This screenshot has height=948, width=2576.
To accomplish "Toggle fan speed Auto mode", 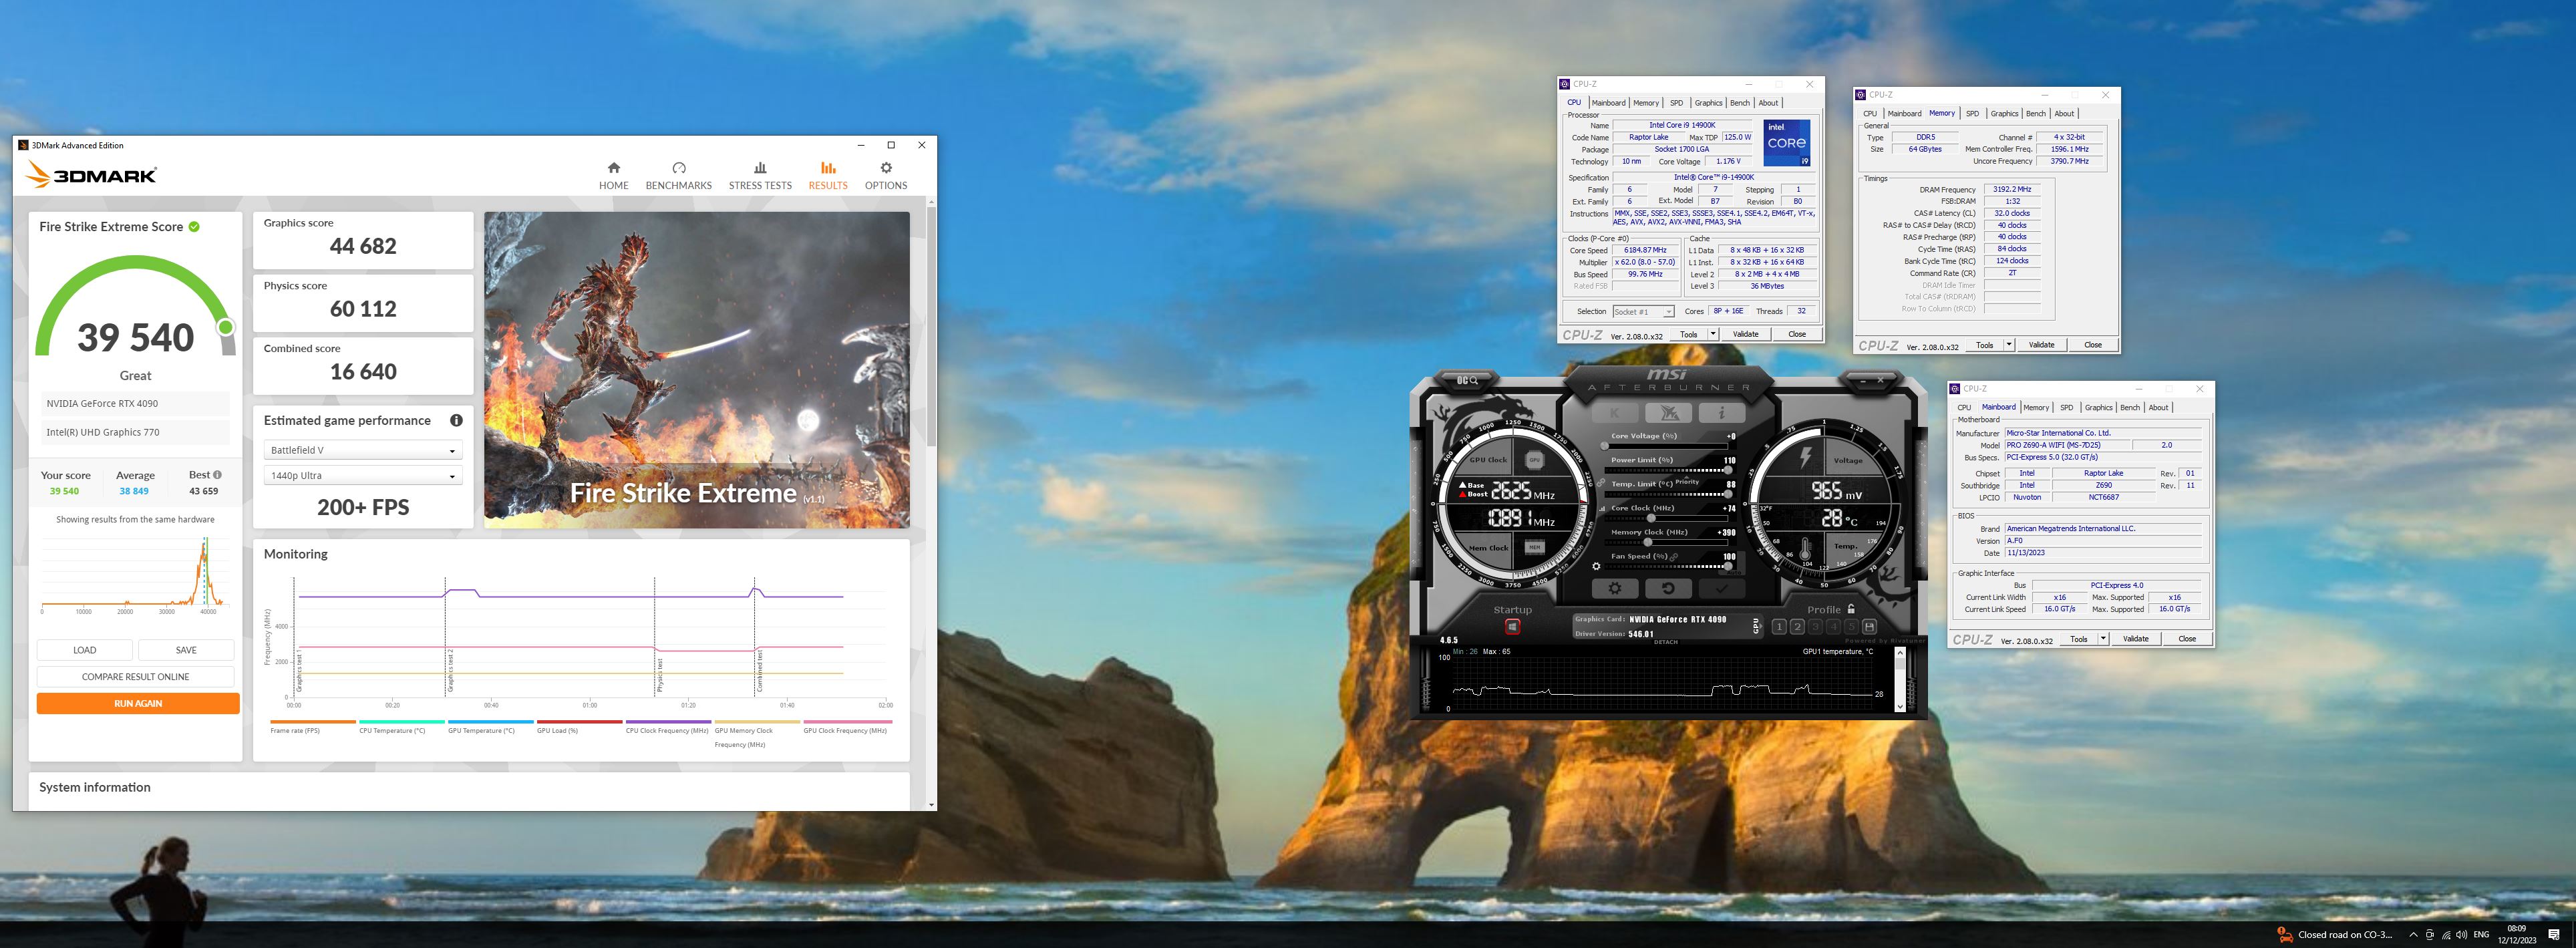I will pos(1734,573).
